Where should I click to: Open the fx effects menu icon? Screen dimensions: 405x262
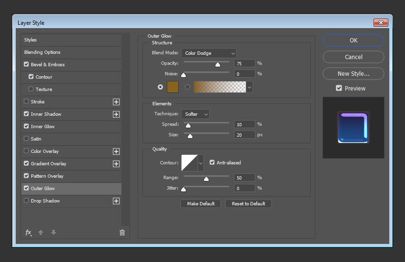click(x=29, y=232)
